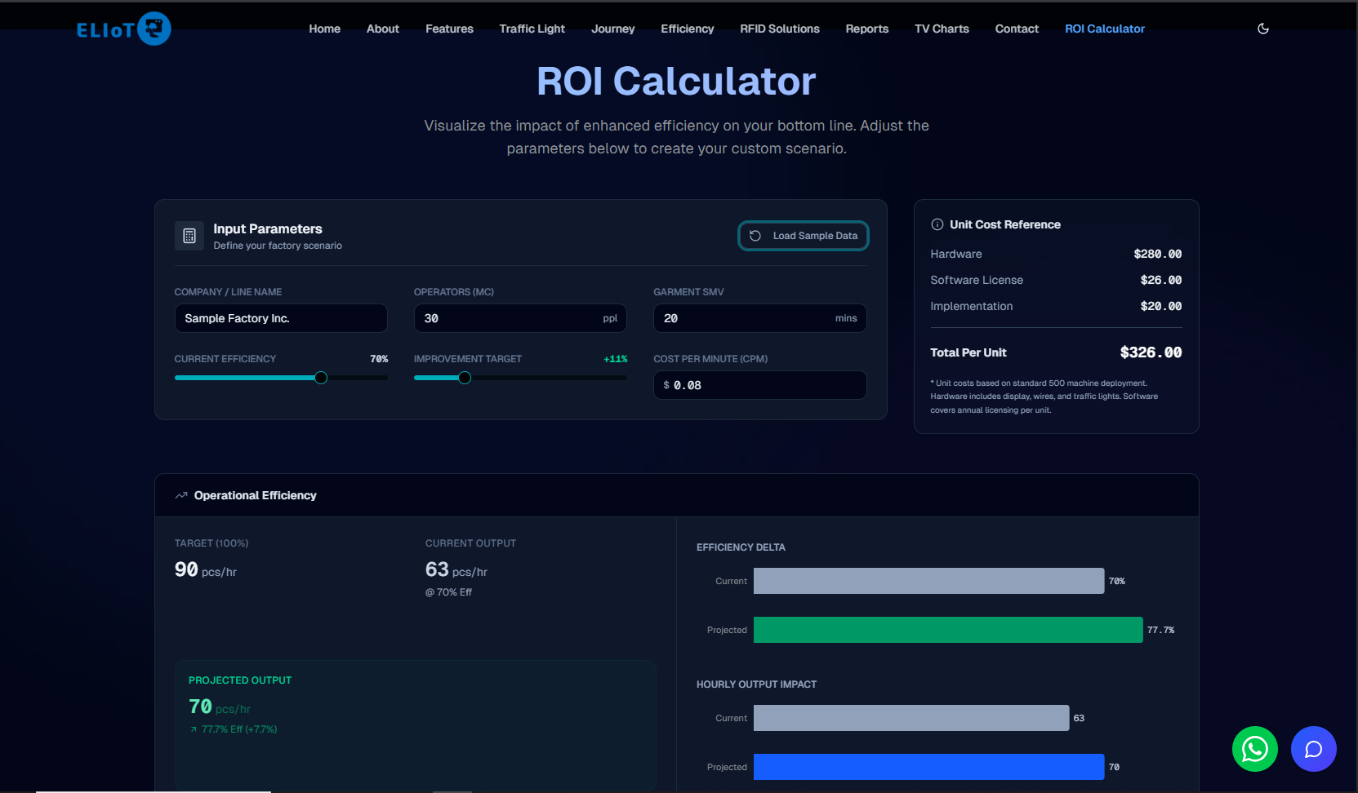Image resolution: width=1358 pixels, height=793 pixels.
Task: Click the Improvement Target slider handle
Action: point(465,378)
